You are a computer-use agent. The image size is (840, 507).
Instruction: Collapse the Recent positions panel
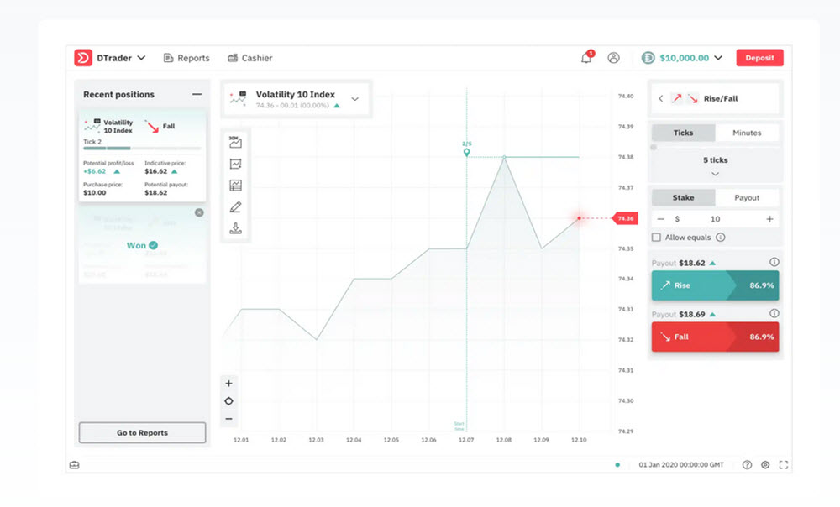point(197,94)
